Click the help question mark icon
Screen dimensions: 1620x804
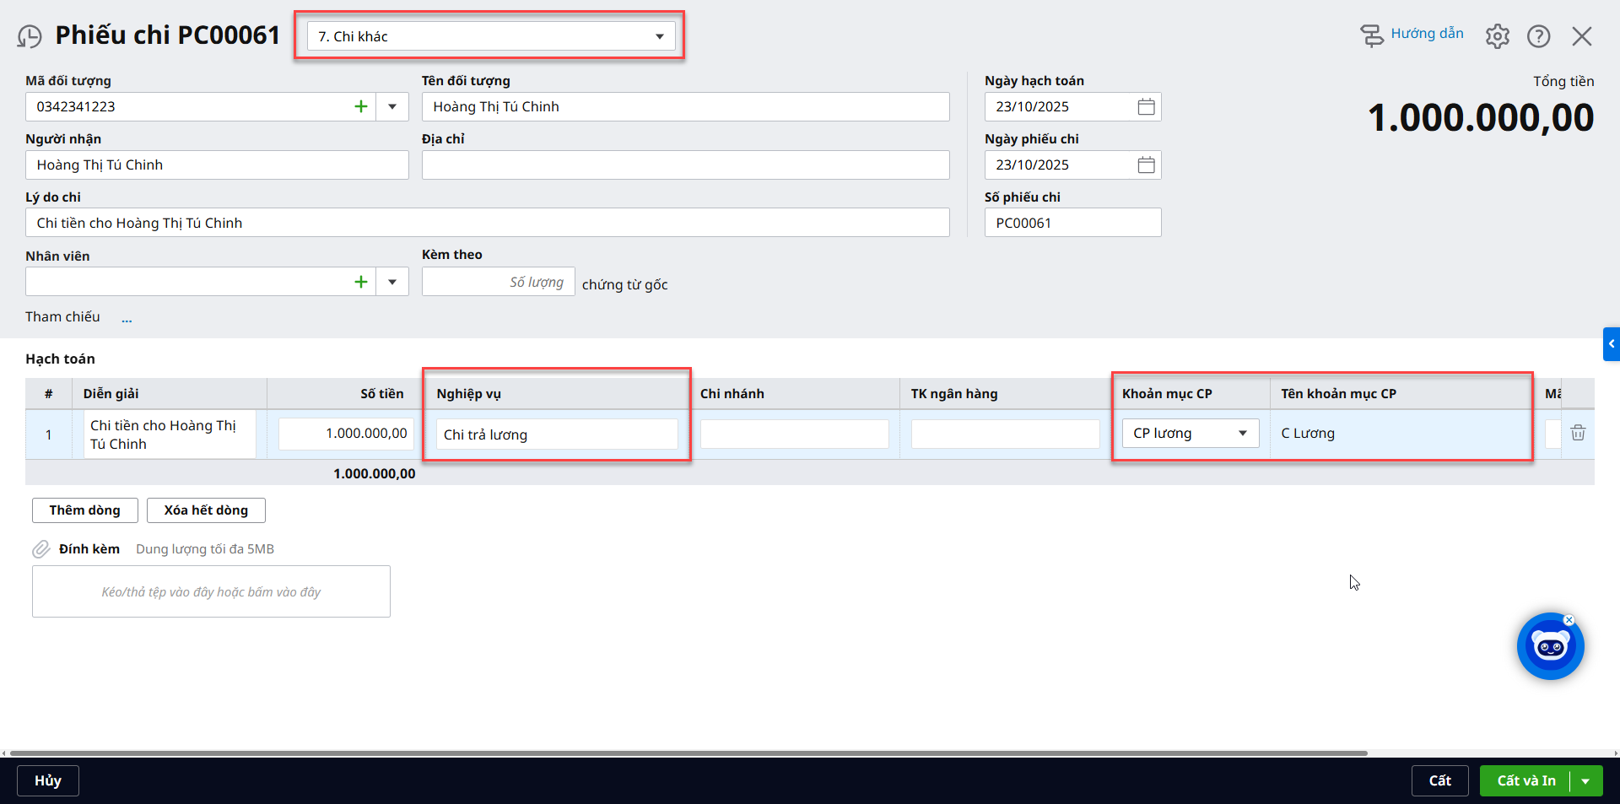click(1538, 36)
